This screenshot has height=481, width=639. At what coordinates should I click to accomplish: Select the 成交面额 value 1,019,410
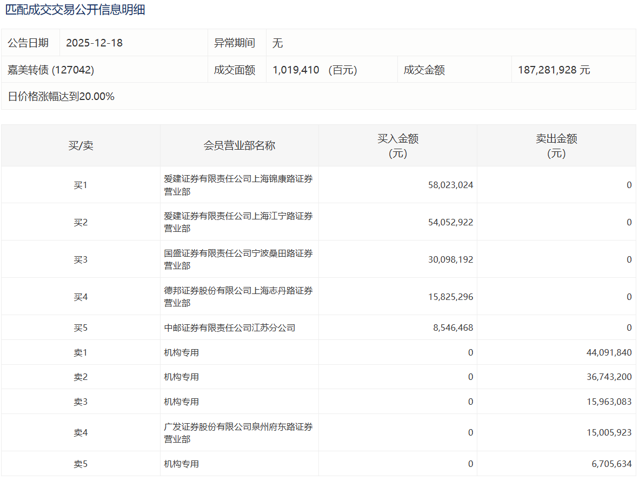tap(296, 70)
